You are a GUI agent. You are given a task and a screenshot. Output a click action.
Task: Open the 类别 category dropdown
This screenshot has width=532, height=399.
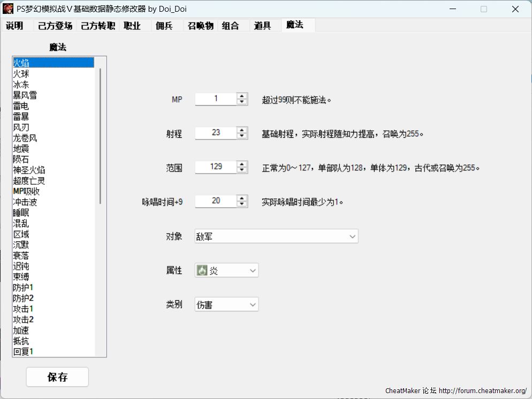tap(253, 304)
